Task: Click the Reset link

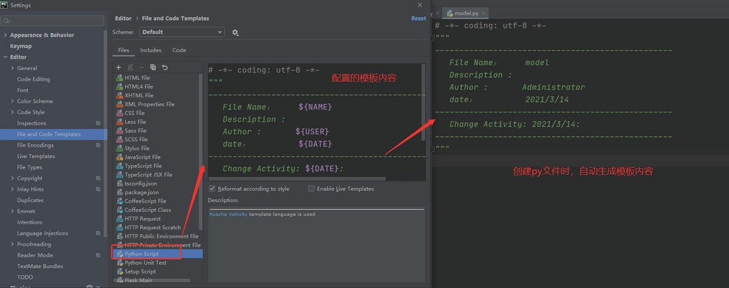Action: 419,19
